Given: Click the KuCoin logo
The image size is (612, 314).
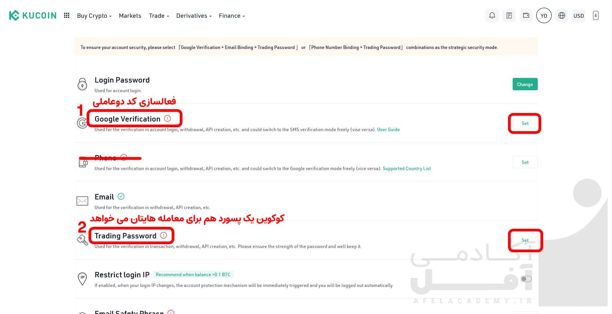Looking at the screenshot, I should (33, 15).
